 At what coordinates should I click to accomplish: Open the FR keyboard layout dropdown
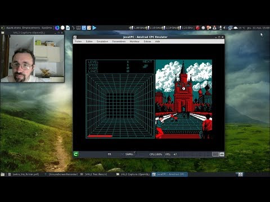point(115,154)
